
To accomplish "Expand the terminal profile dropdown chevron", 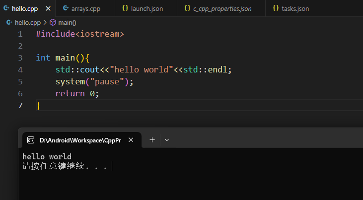I will (167, 140).
